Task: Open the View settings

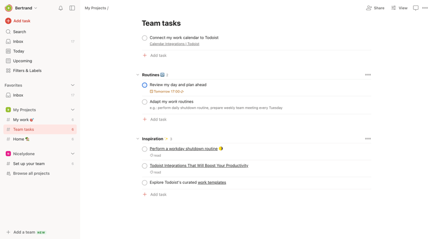Action: click(x=399, y=8)
